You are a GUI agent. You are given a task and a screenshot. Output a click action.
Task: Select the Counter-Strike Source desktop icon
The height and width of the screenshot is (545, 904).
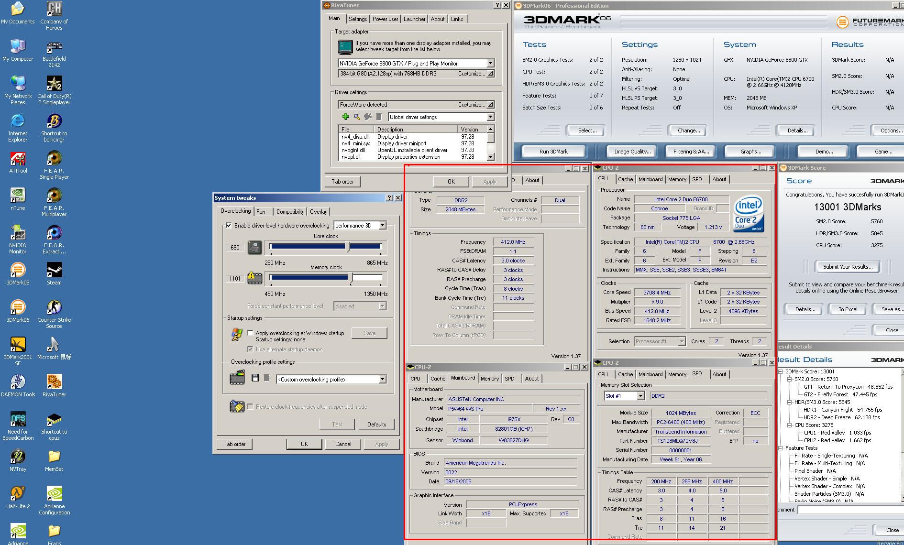(x=54, y=314)
